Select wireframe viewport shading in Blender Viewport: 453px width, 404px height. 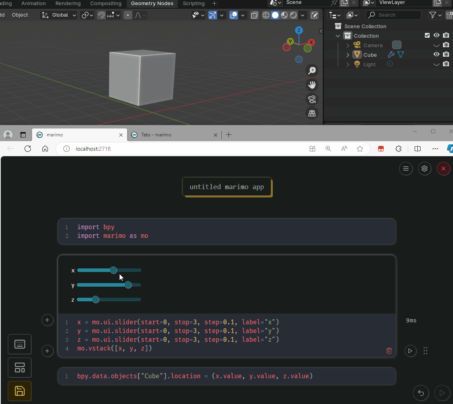(x=266, y=15)
